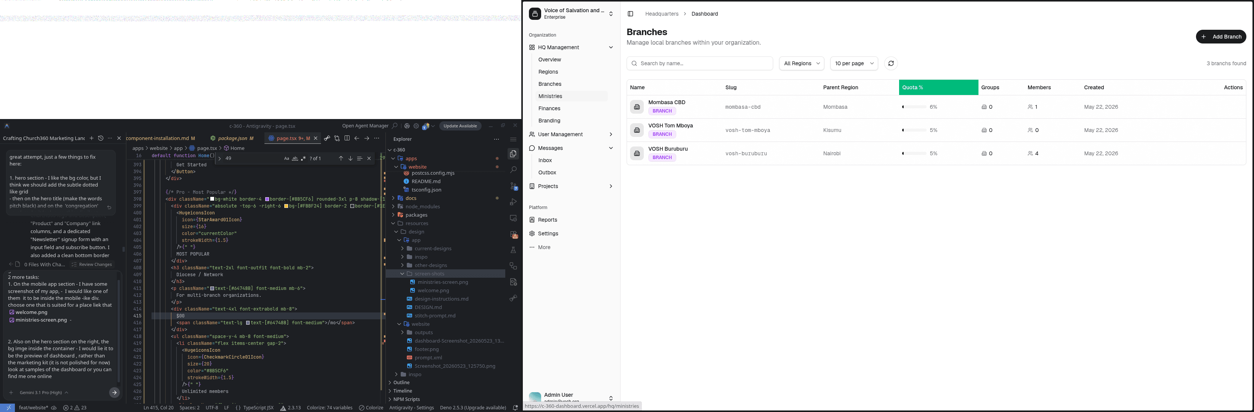Open Extensions view with warning badge
Screen dimensions: 1254x412
pos(514,235)
